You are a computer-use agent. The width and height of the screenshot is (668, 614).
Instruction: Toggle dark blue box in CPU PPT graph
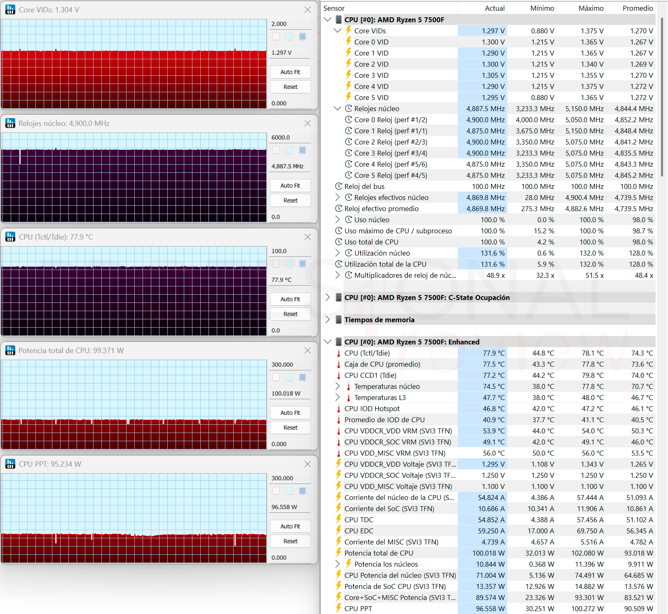point(302,491)
